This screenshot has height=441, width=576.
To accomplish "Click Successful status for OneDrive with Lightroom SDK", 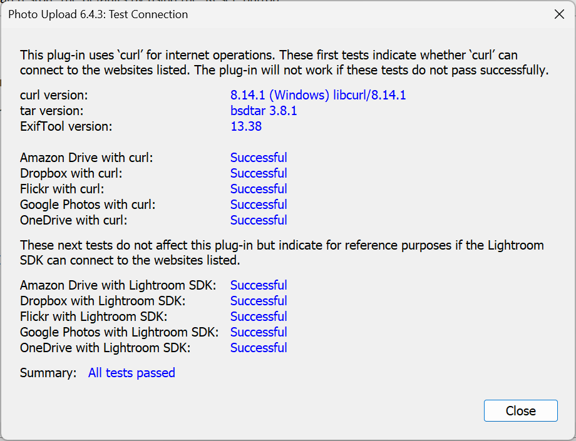I will pyautogui.click(x=259, y=348).
